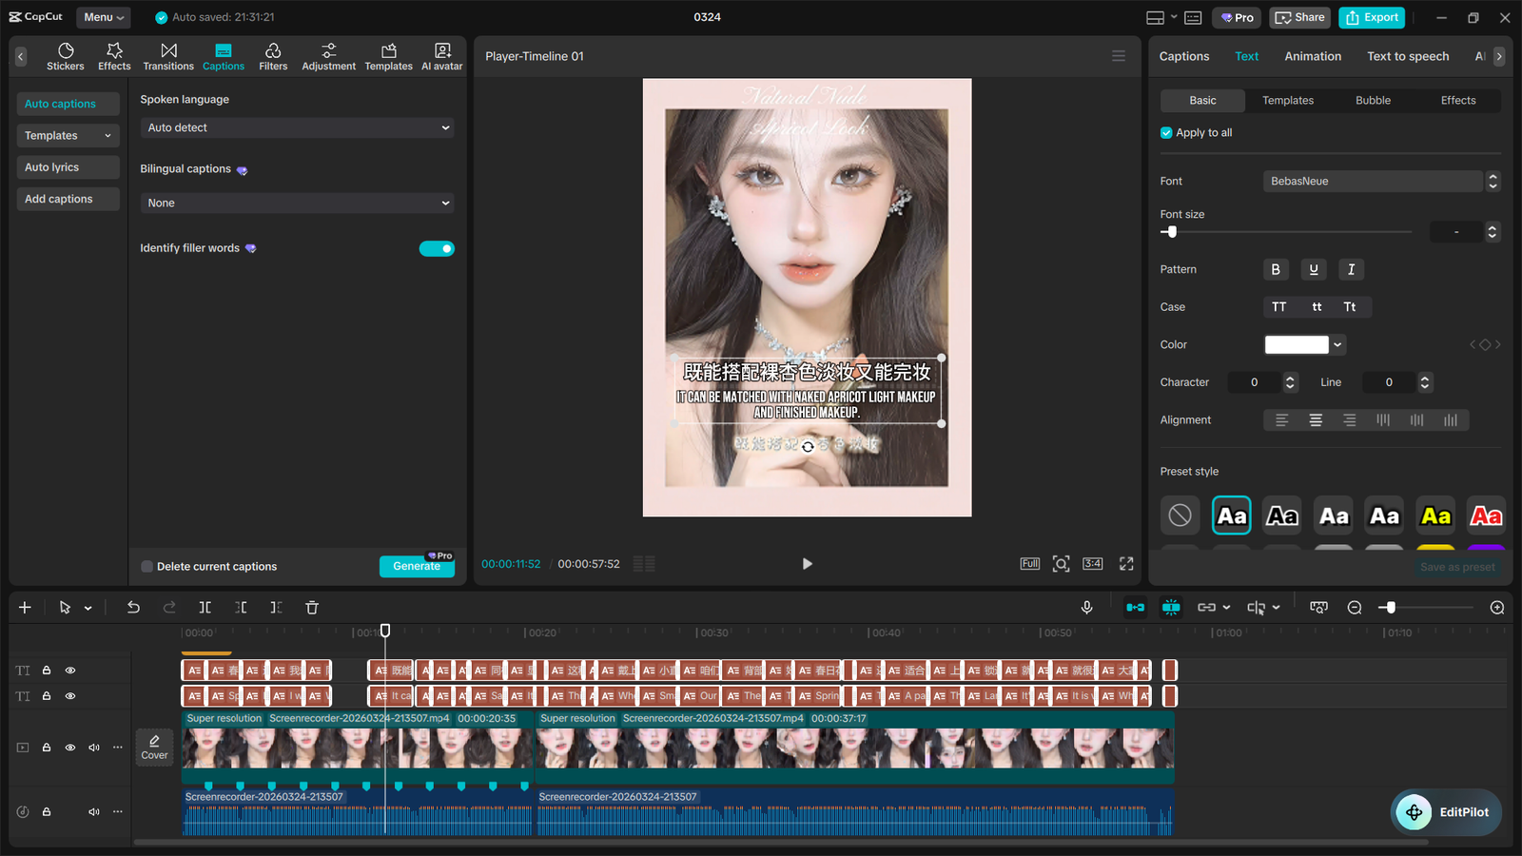This screenshot has height=856, width=1522.
Task: Disable the Identify filler words toggle
Action: pos(436,248)
